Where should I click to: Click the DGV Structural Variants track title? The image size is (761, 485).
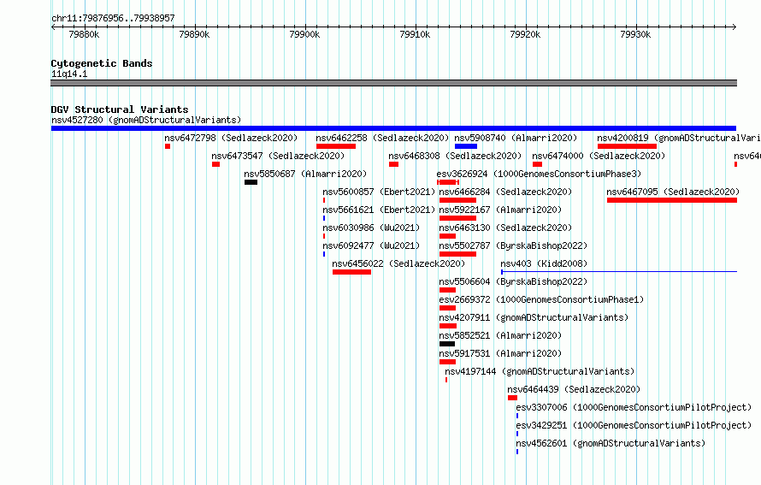(x=120, y=109)
